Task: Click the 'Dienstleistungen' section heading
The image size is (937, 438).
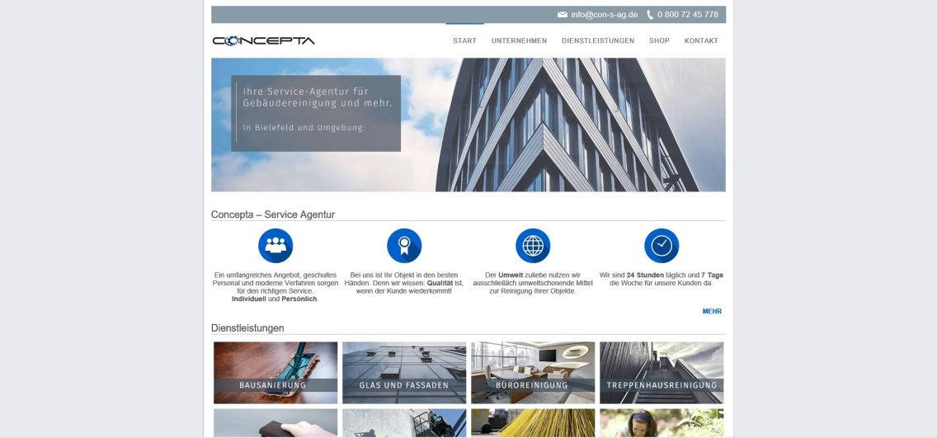Action: point(247,328)
